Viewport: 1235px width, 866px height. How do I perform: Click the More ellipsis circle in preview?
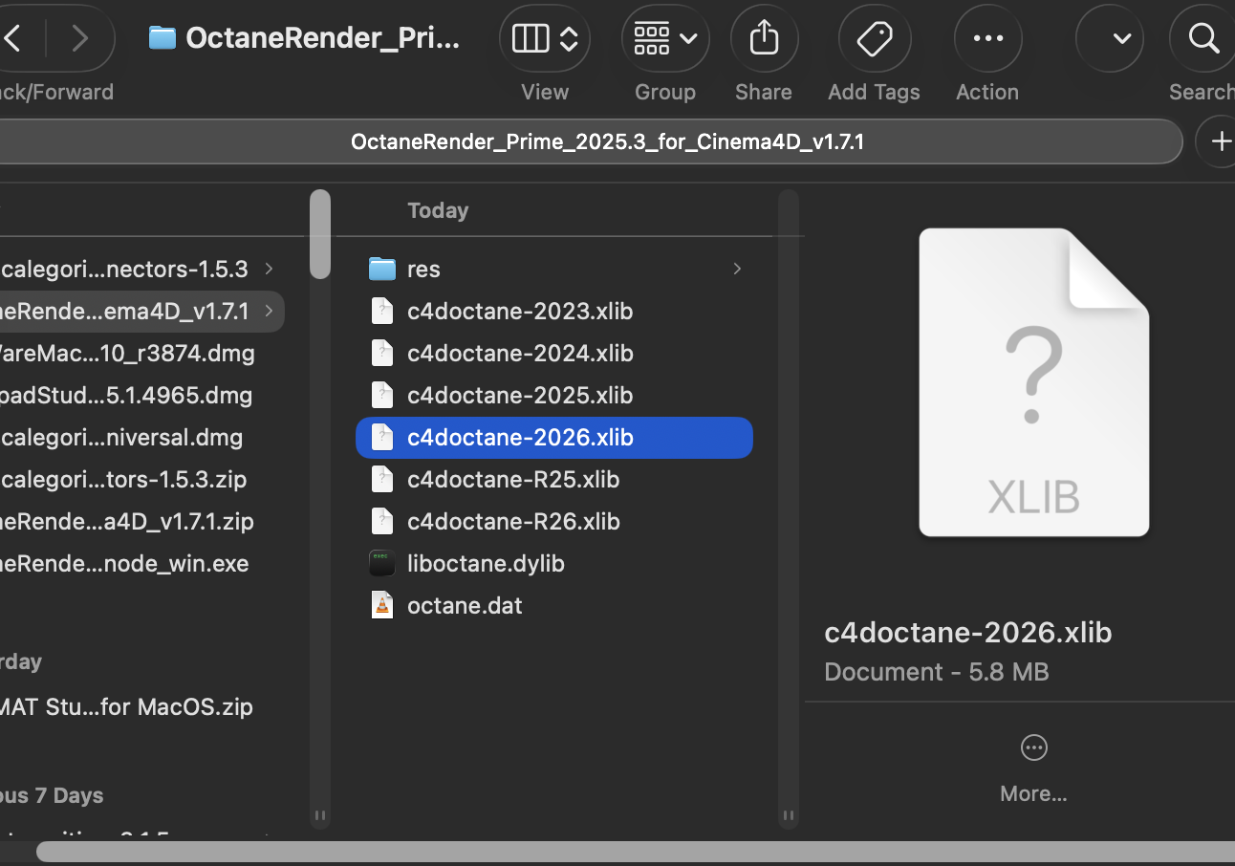coord(1033,747)
